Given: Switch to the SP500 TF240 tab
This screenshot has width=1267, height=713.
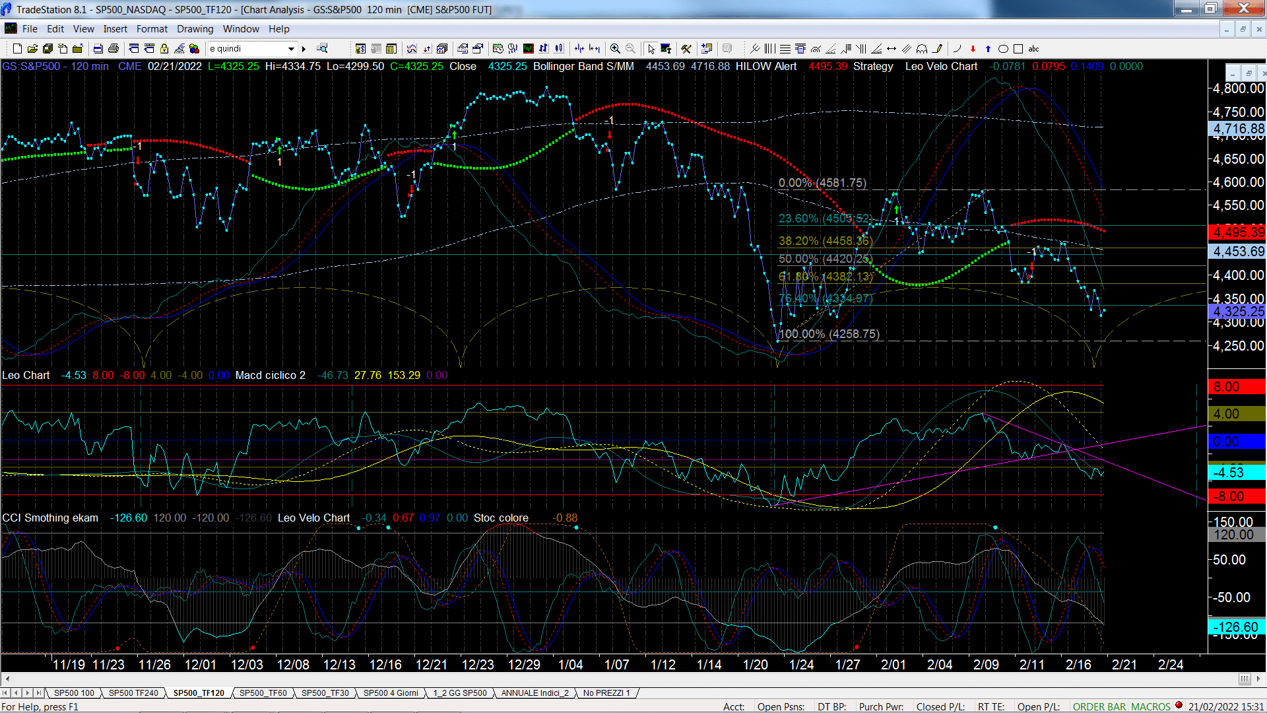Looking at the screenshot, I should pyautogui.click(x=133, y=693).
